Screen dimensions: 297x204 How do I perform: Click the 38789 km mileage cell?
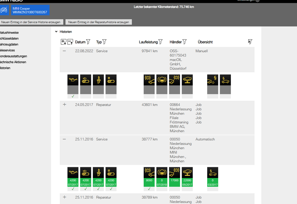pos(150,197)
